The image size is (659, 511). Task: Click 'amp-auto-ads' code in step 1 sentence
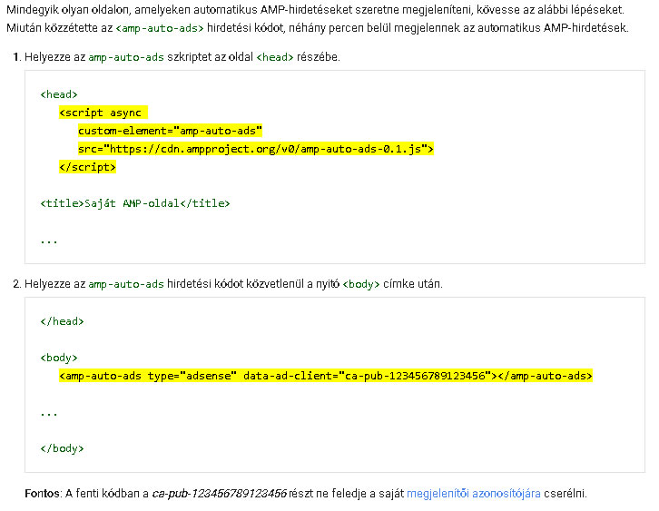(x=126, y=57)
